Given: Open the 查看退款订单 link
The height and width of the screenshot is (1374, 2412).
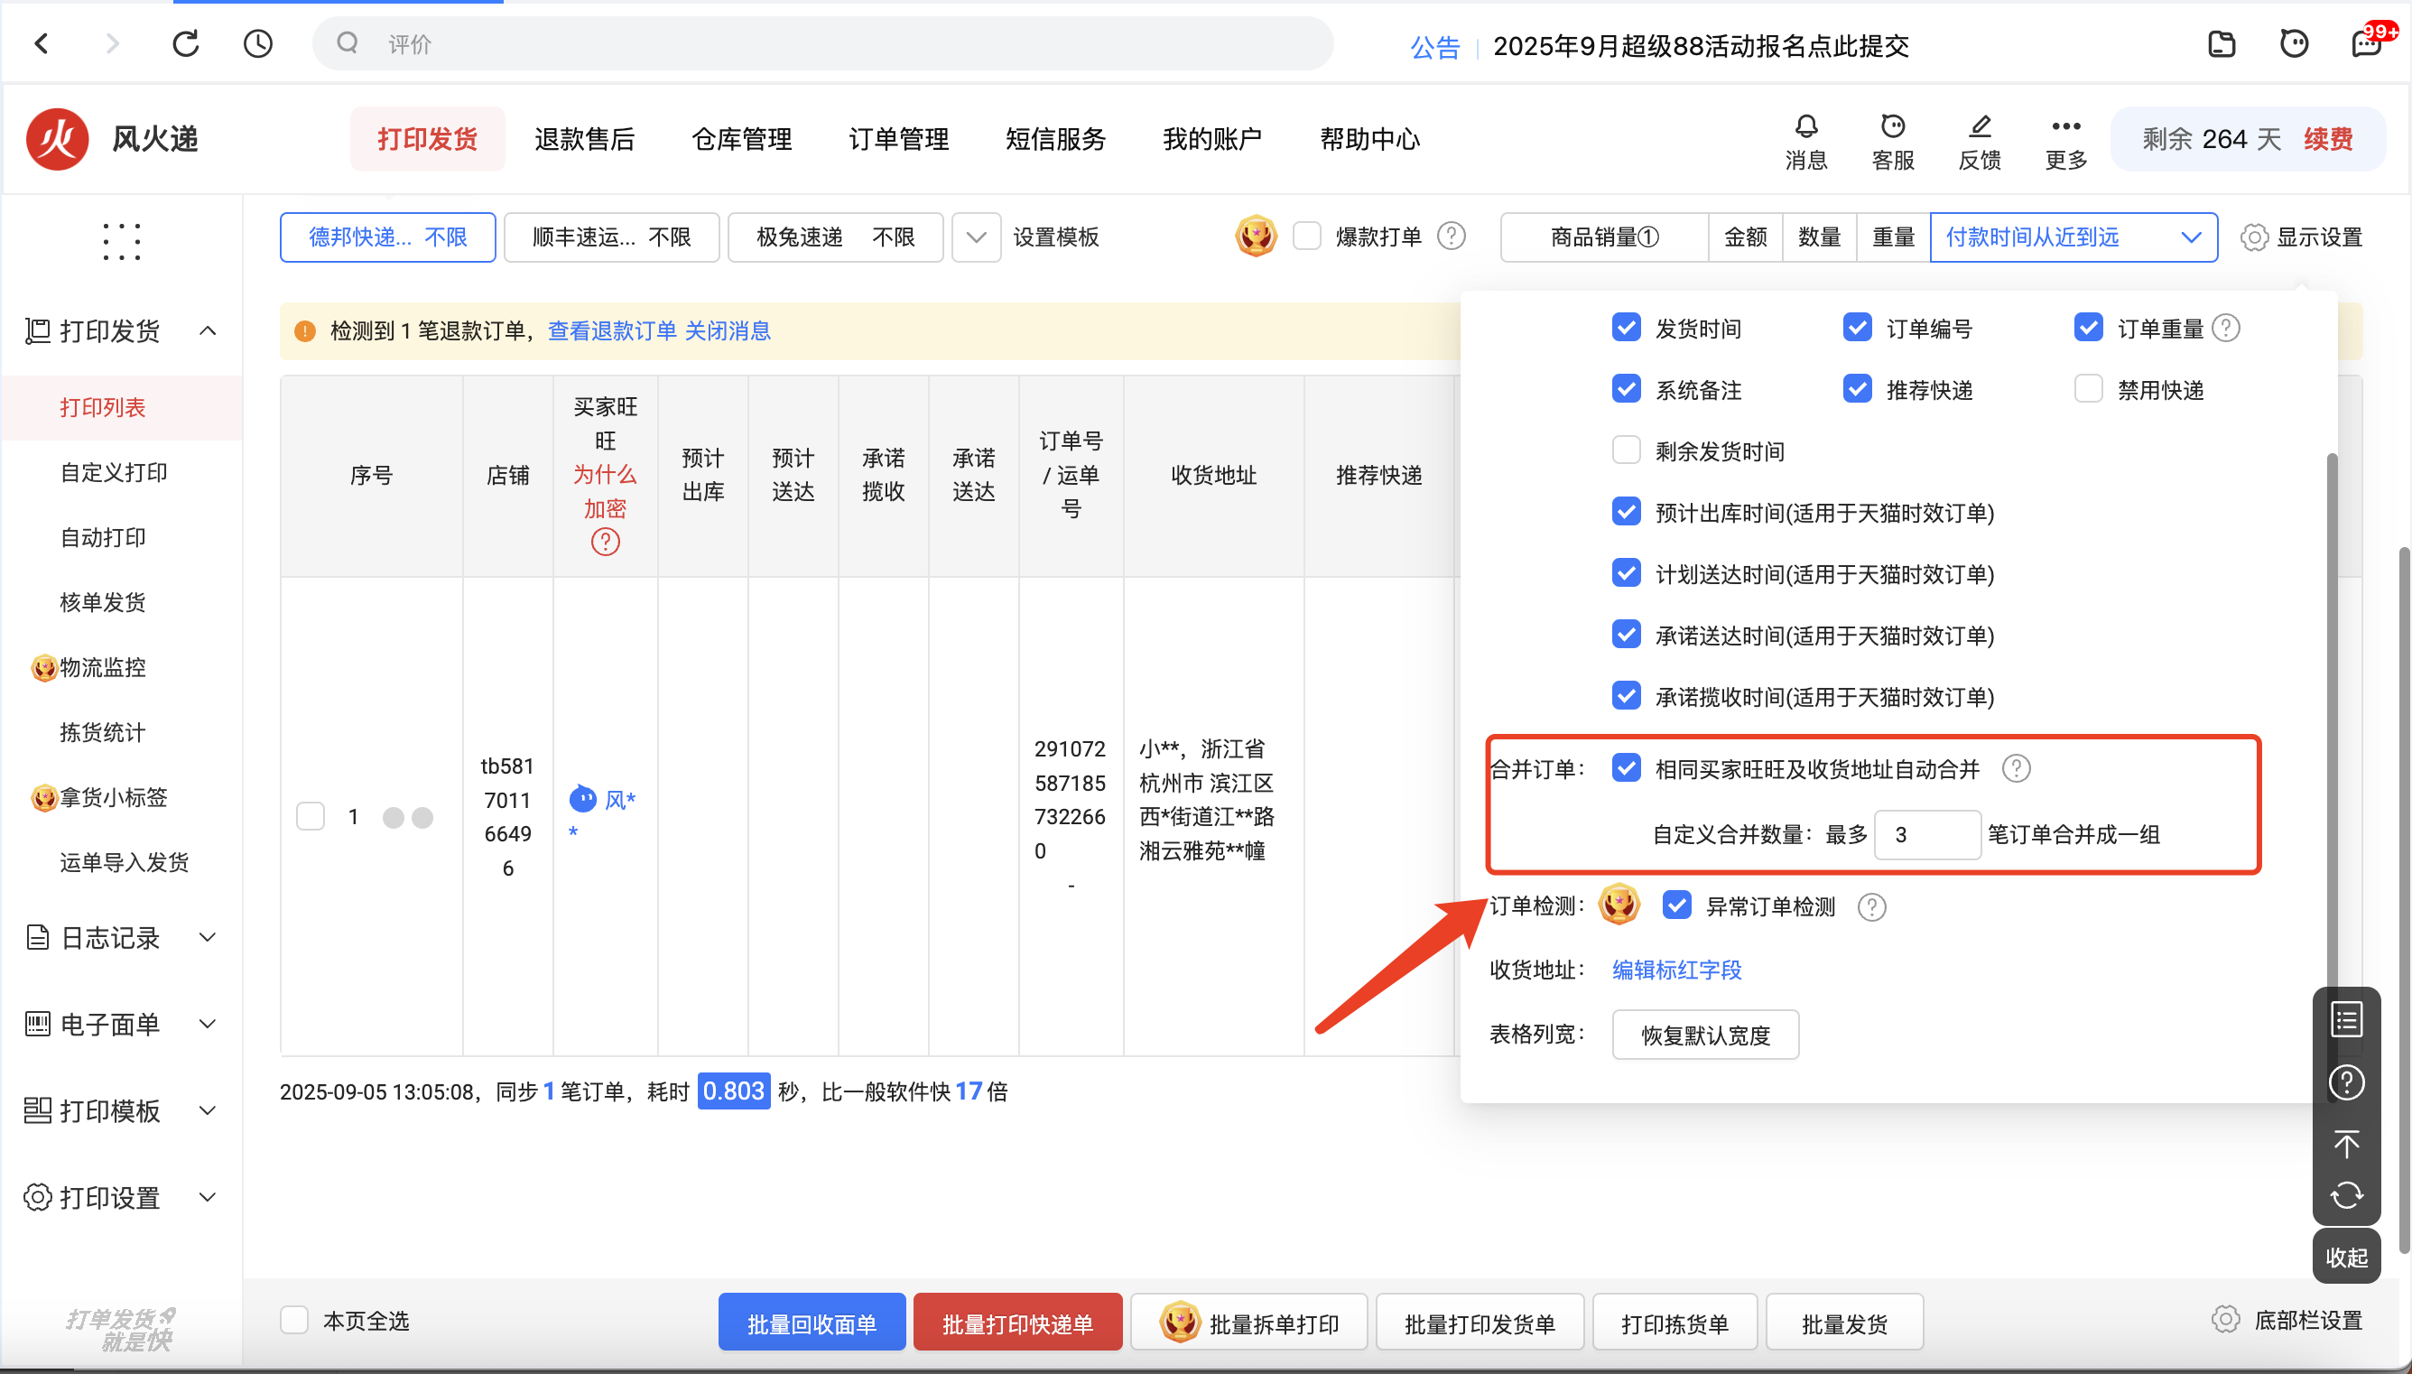Looking at the screenshot, I should [x=612, y=330].
